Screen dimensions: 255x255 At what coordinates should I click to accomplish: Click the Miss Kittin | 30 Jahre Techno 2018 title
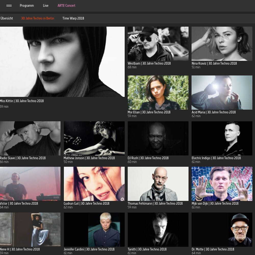(x=22, y=101)
